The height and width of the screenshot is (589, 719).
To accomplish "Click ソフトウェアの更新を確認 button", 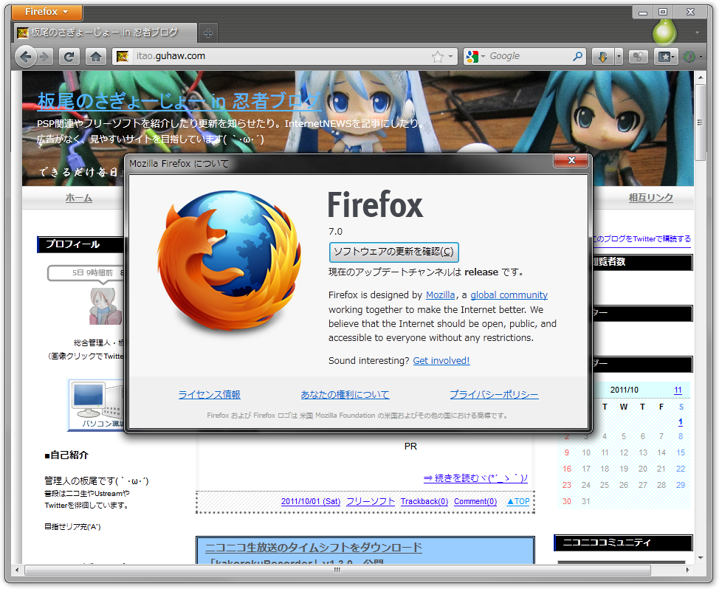I will pyautogui.click(x=394, y=252).
